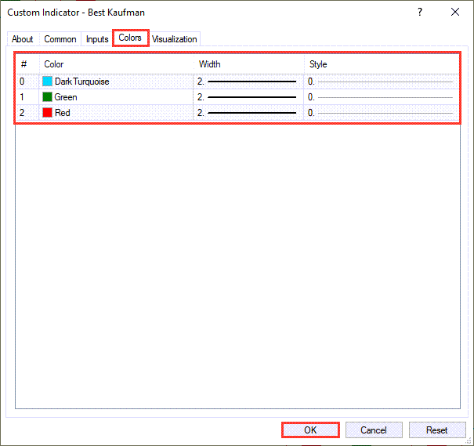Viewport: 474px width, 446px height.
Task: Go to the Visualization tab
Action: [175, 39]
